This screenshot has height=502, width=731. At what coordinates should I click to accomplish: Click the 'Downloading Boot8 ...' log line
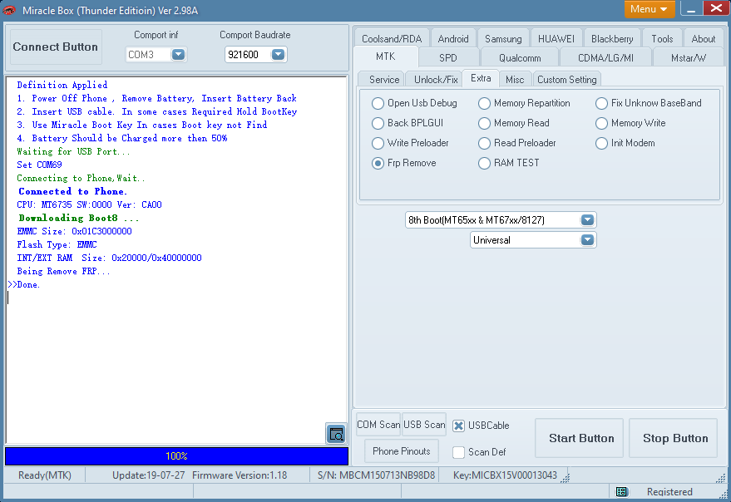point(79,218)
